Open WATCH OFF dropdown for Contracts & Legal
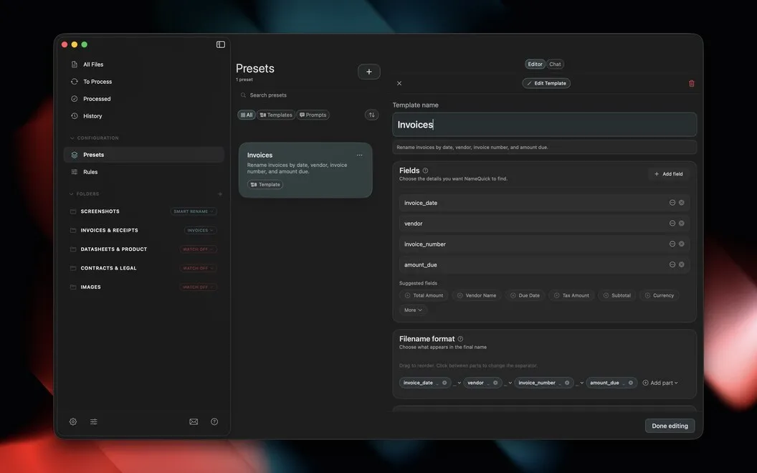The height and width of the screenshot is (473, 757). tap(198, 268)
